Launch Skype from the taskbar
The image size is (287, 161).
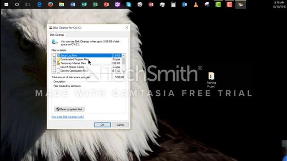[129, 4]
